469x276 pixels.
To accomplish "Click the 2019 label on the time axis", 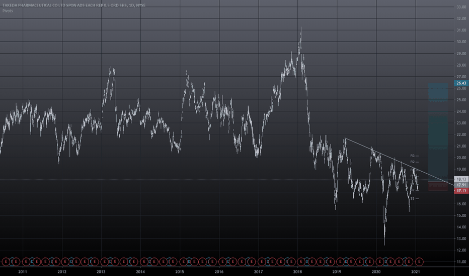I will click(x=337, y=271).
